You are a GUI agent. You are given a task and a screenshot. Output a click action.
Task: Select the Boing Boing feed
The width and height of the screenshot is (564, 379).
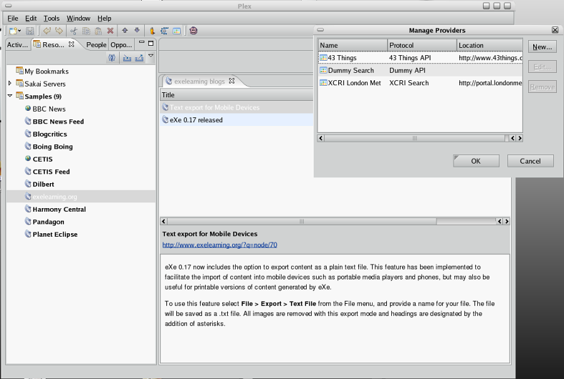52,147
